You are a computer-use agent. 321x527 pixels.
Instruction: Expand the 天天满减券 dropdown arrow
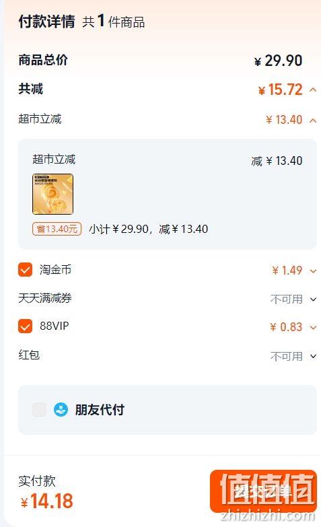click(x=314, y=299)
